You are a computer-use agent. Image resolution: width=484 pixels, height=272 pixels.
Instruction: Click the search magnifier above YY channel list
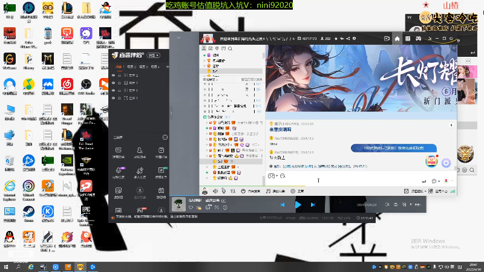pos(230,48)
